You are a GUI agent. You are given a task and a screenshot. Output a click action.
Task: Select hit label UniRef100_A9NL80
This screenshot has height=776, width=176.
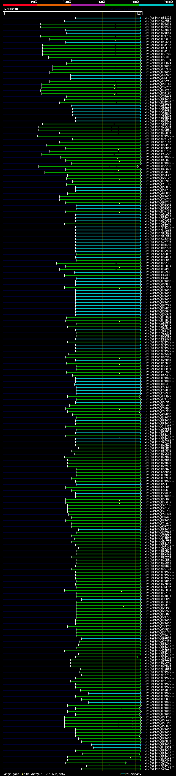[158, 78]
